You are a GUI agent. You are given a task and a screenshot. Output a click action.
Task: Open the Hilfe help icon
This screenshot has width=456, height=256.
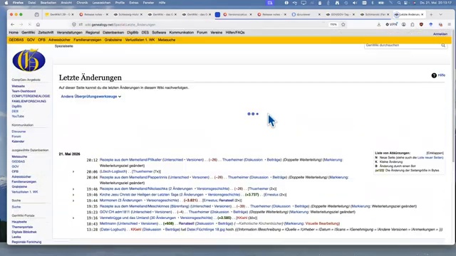[x=434, y=75]
